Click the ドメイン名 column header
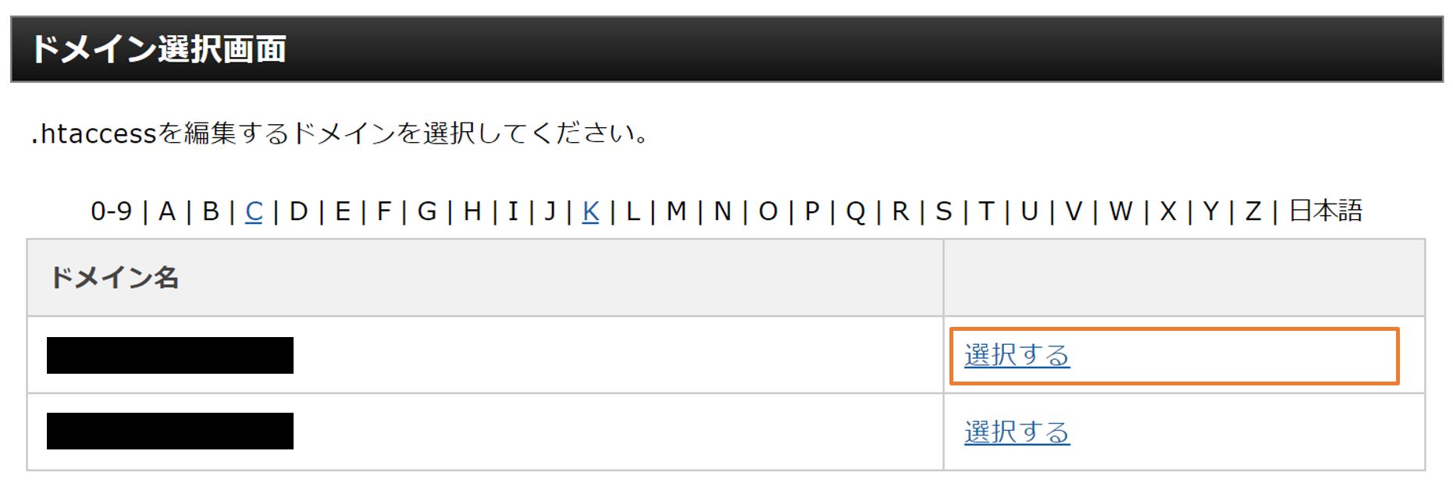1453x490 pixels. coord(116,277)
